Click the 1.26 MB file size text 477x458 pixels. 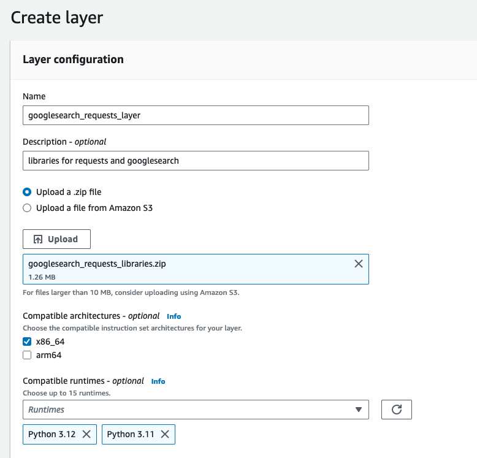tap(42, 277)
